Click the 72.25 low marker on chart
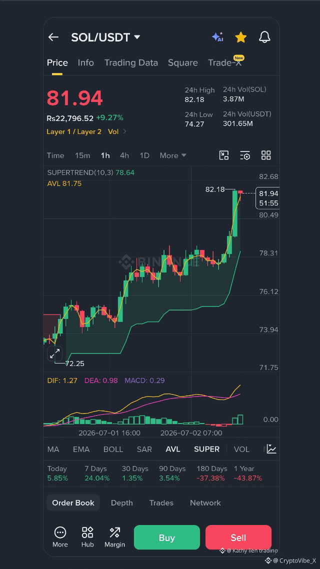320x569 pixels. pyautogui.click(x=74, y=363)
